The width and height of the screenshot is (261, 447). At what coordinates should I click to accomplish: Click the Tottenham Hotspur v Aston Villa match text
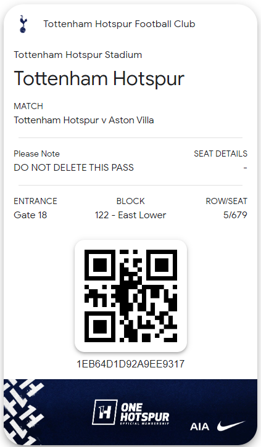(84, 120)
